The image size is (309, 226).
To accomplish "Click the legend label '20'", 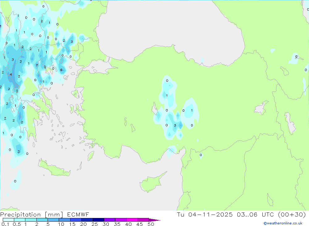I will [x=83, y=224].
